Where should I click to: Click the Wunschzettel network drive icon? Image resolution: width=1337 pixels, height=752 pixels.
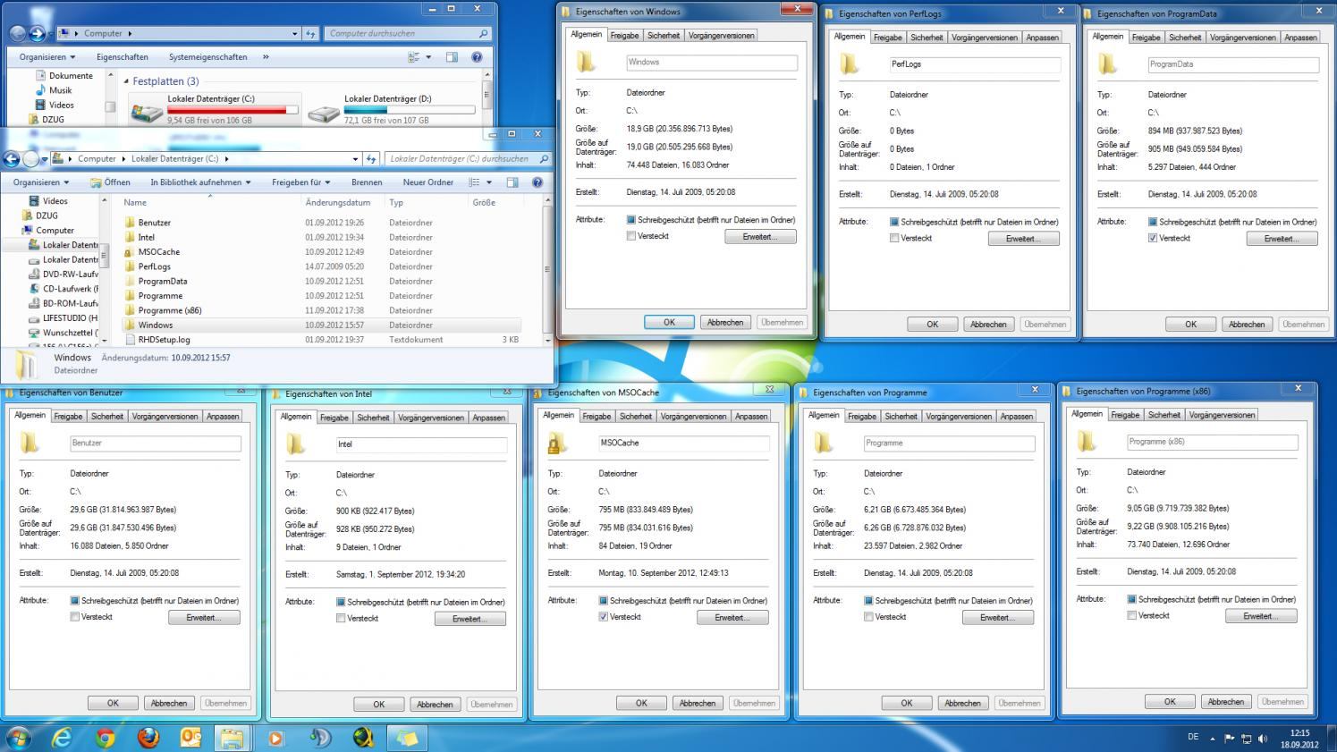(34, 333)
